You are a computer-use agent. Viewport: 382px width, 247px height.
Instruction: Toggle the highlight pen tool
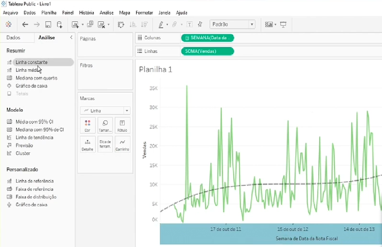(161, 24)
